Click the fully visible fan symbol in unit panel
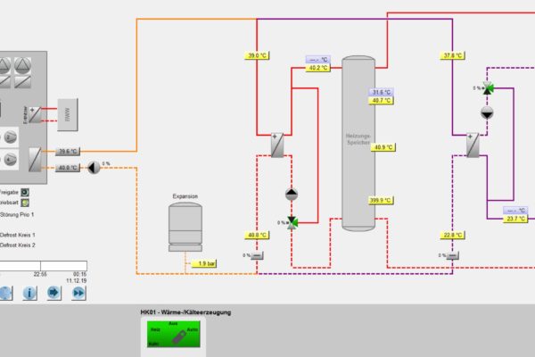The image size is (535, 357). tap(22, 65)
